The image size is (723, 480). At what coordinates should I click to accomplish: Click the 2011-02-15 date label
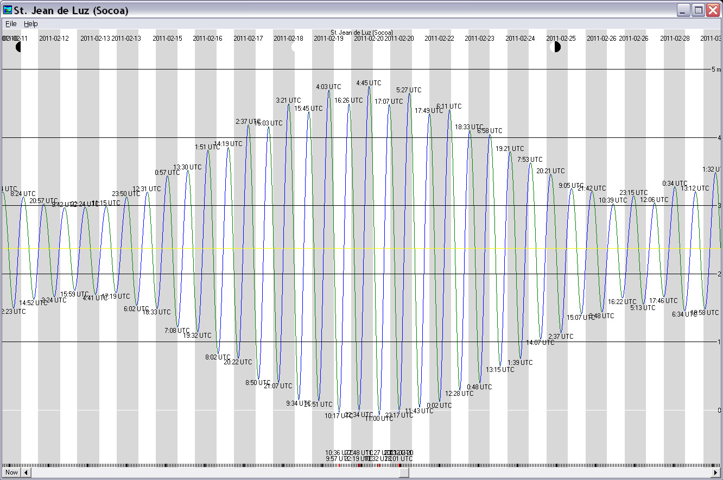[x=167, y=39]
